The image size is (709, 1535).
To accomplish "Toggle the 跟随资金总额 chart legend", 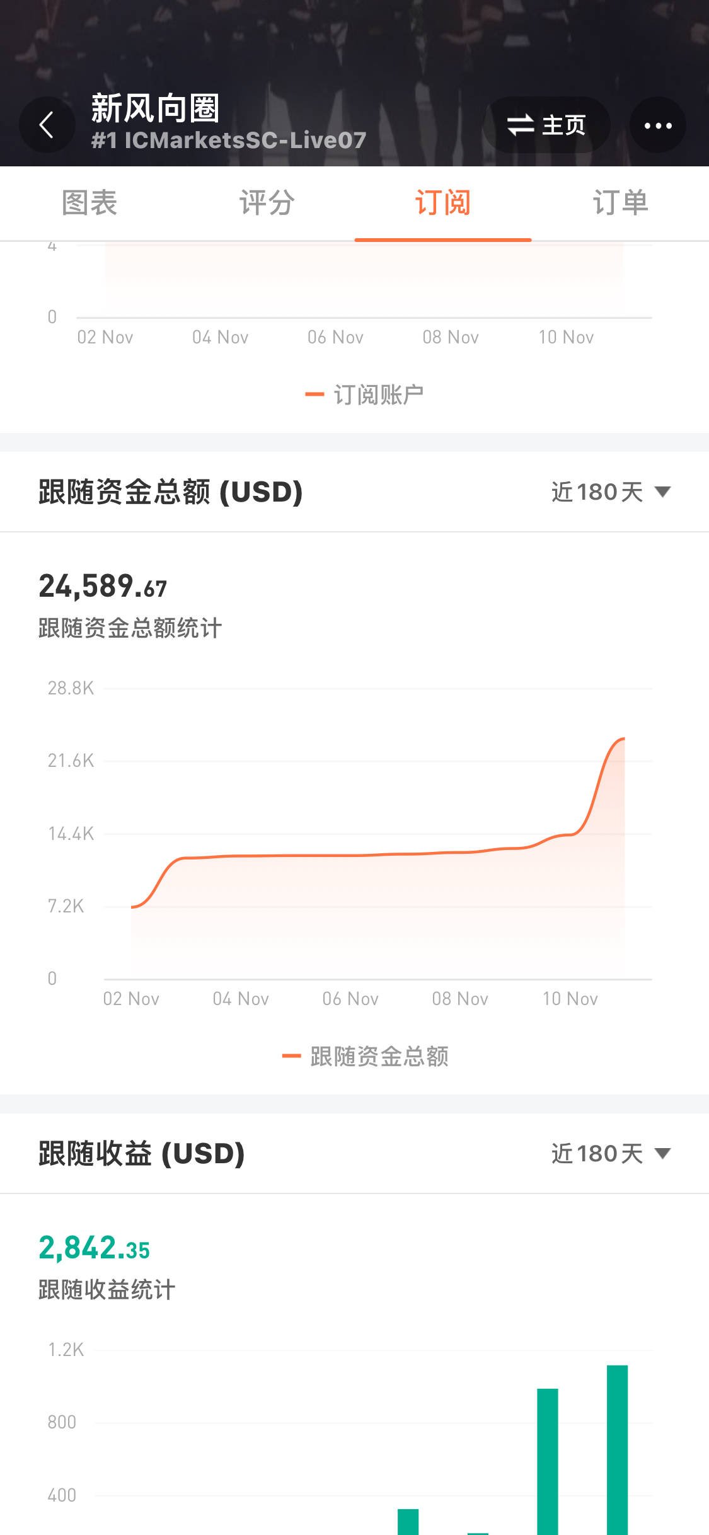I will point(366,1057).
